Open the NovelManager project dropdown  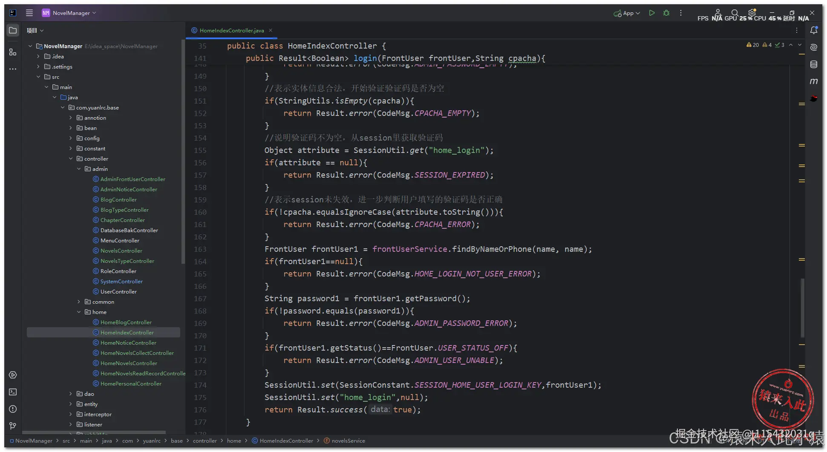pos(69,13)
